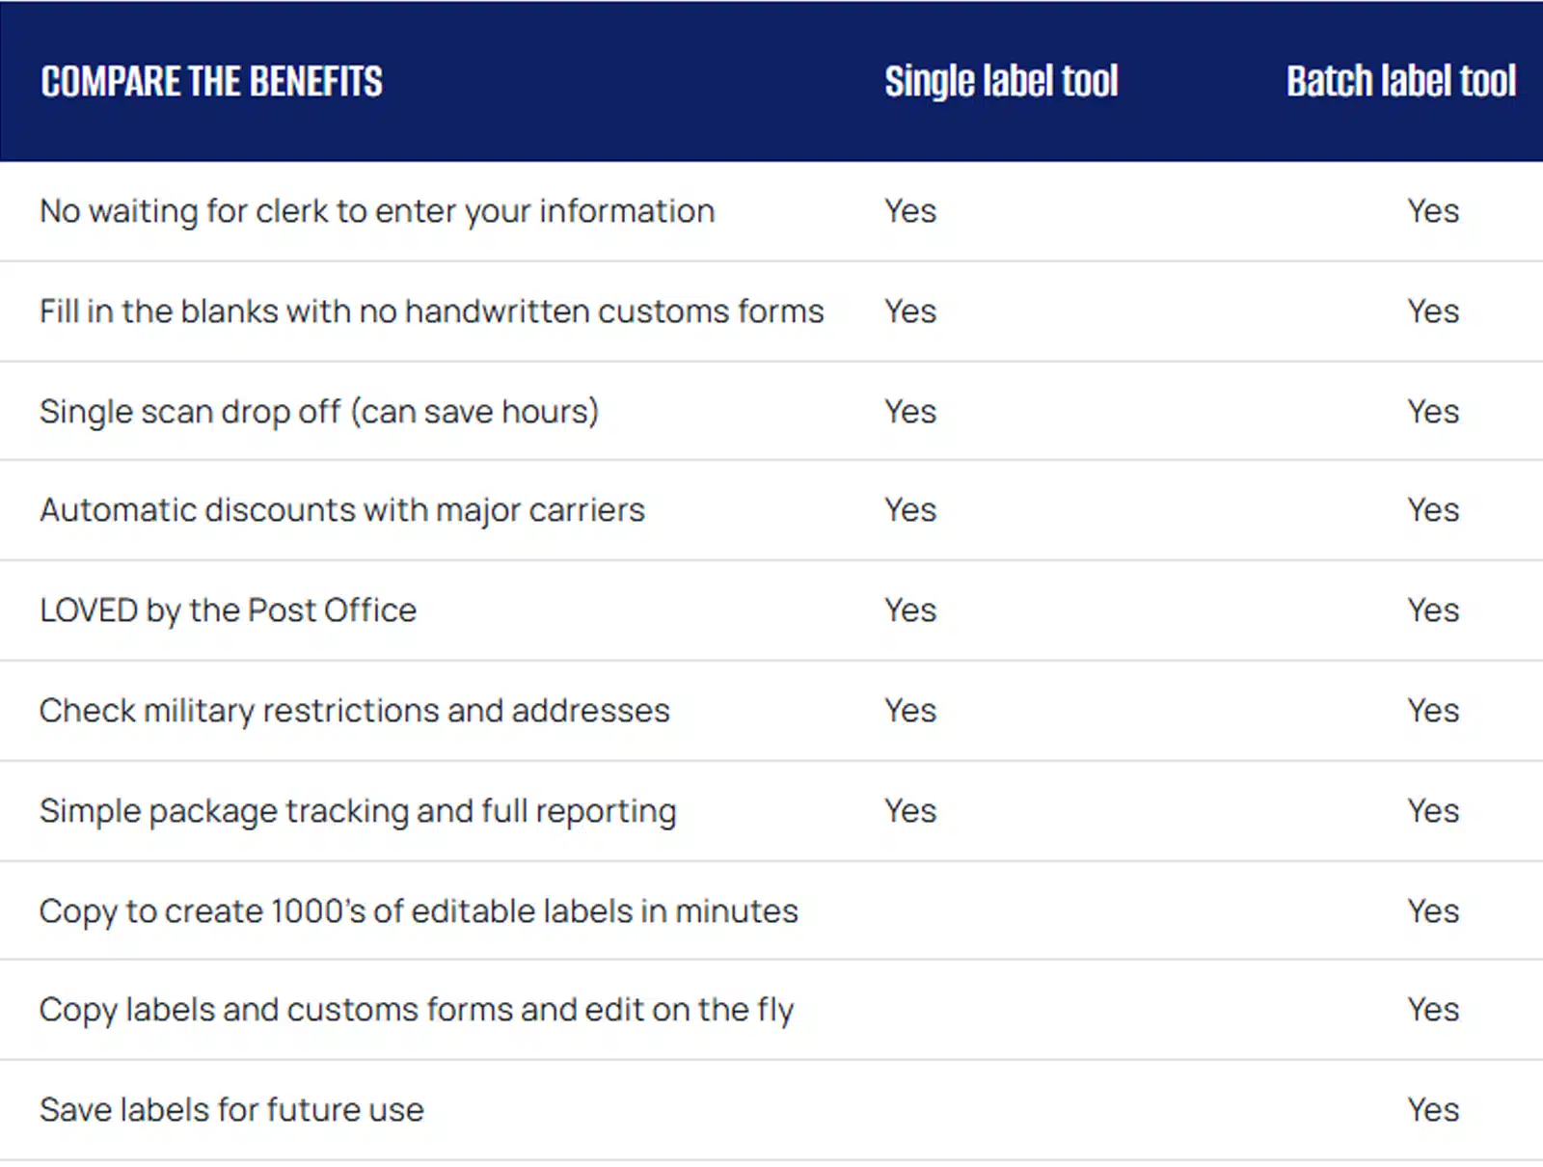Click Batch "Yes" for Copy to create 1000's row
Screen dimensions: 1543x1167
pyautogui.click(x=1432, y=911)
